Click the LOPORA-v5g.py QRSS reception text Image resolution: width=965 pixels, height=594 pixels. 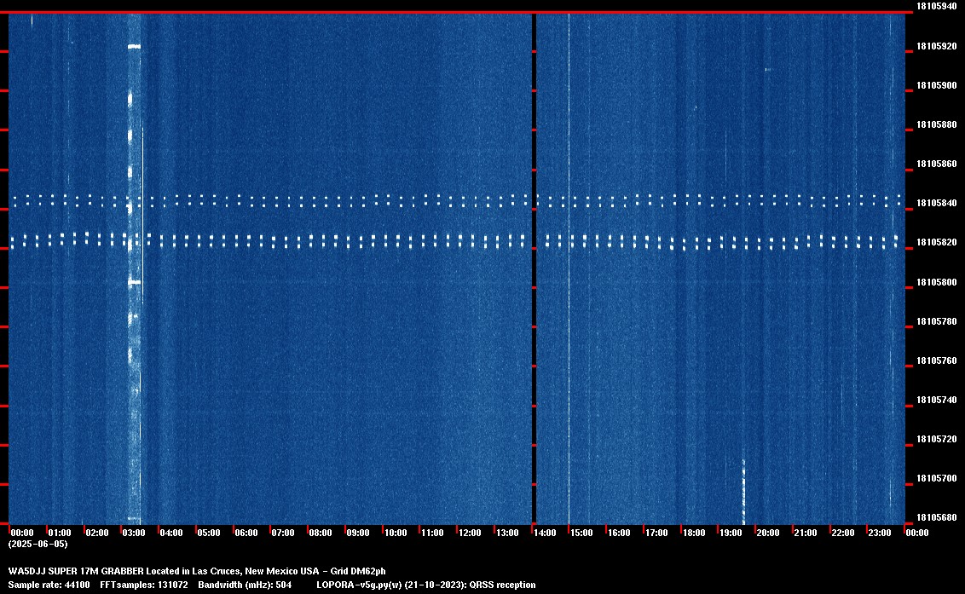[x=426, y=585]
